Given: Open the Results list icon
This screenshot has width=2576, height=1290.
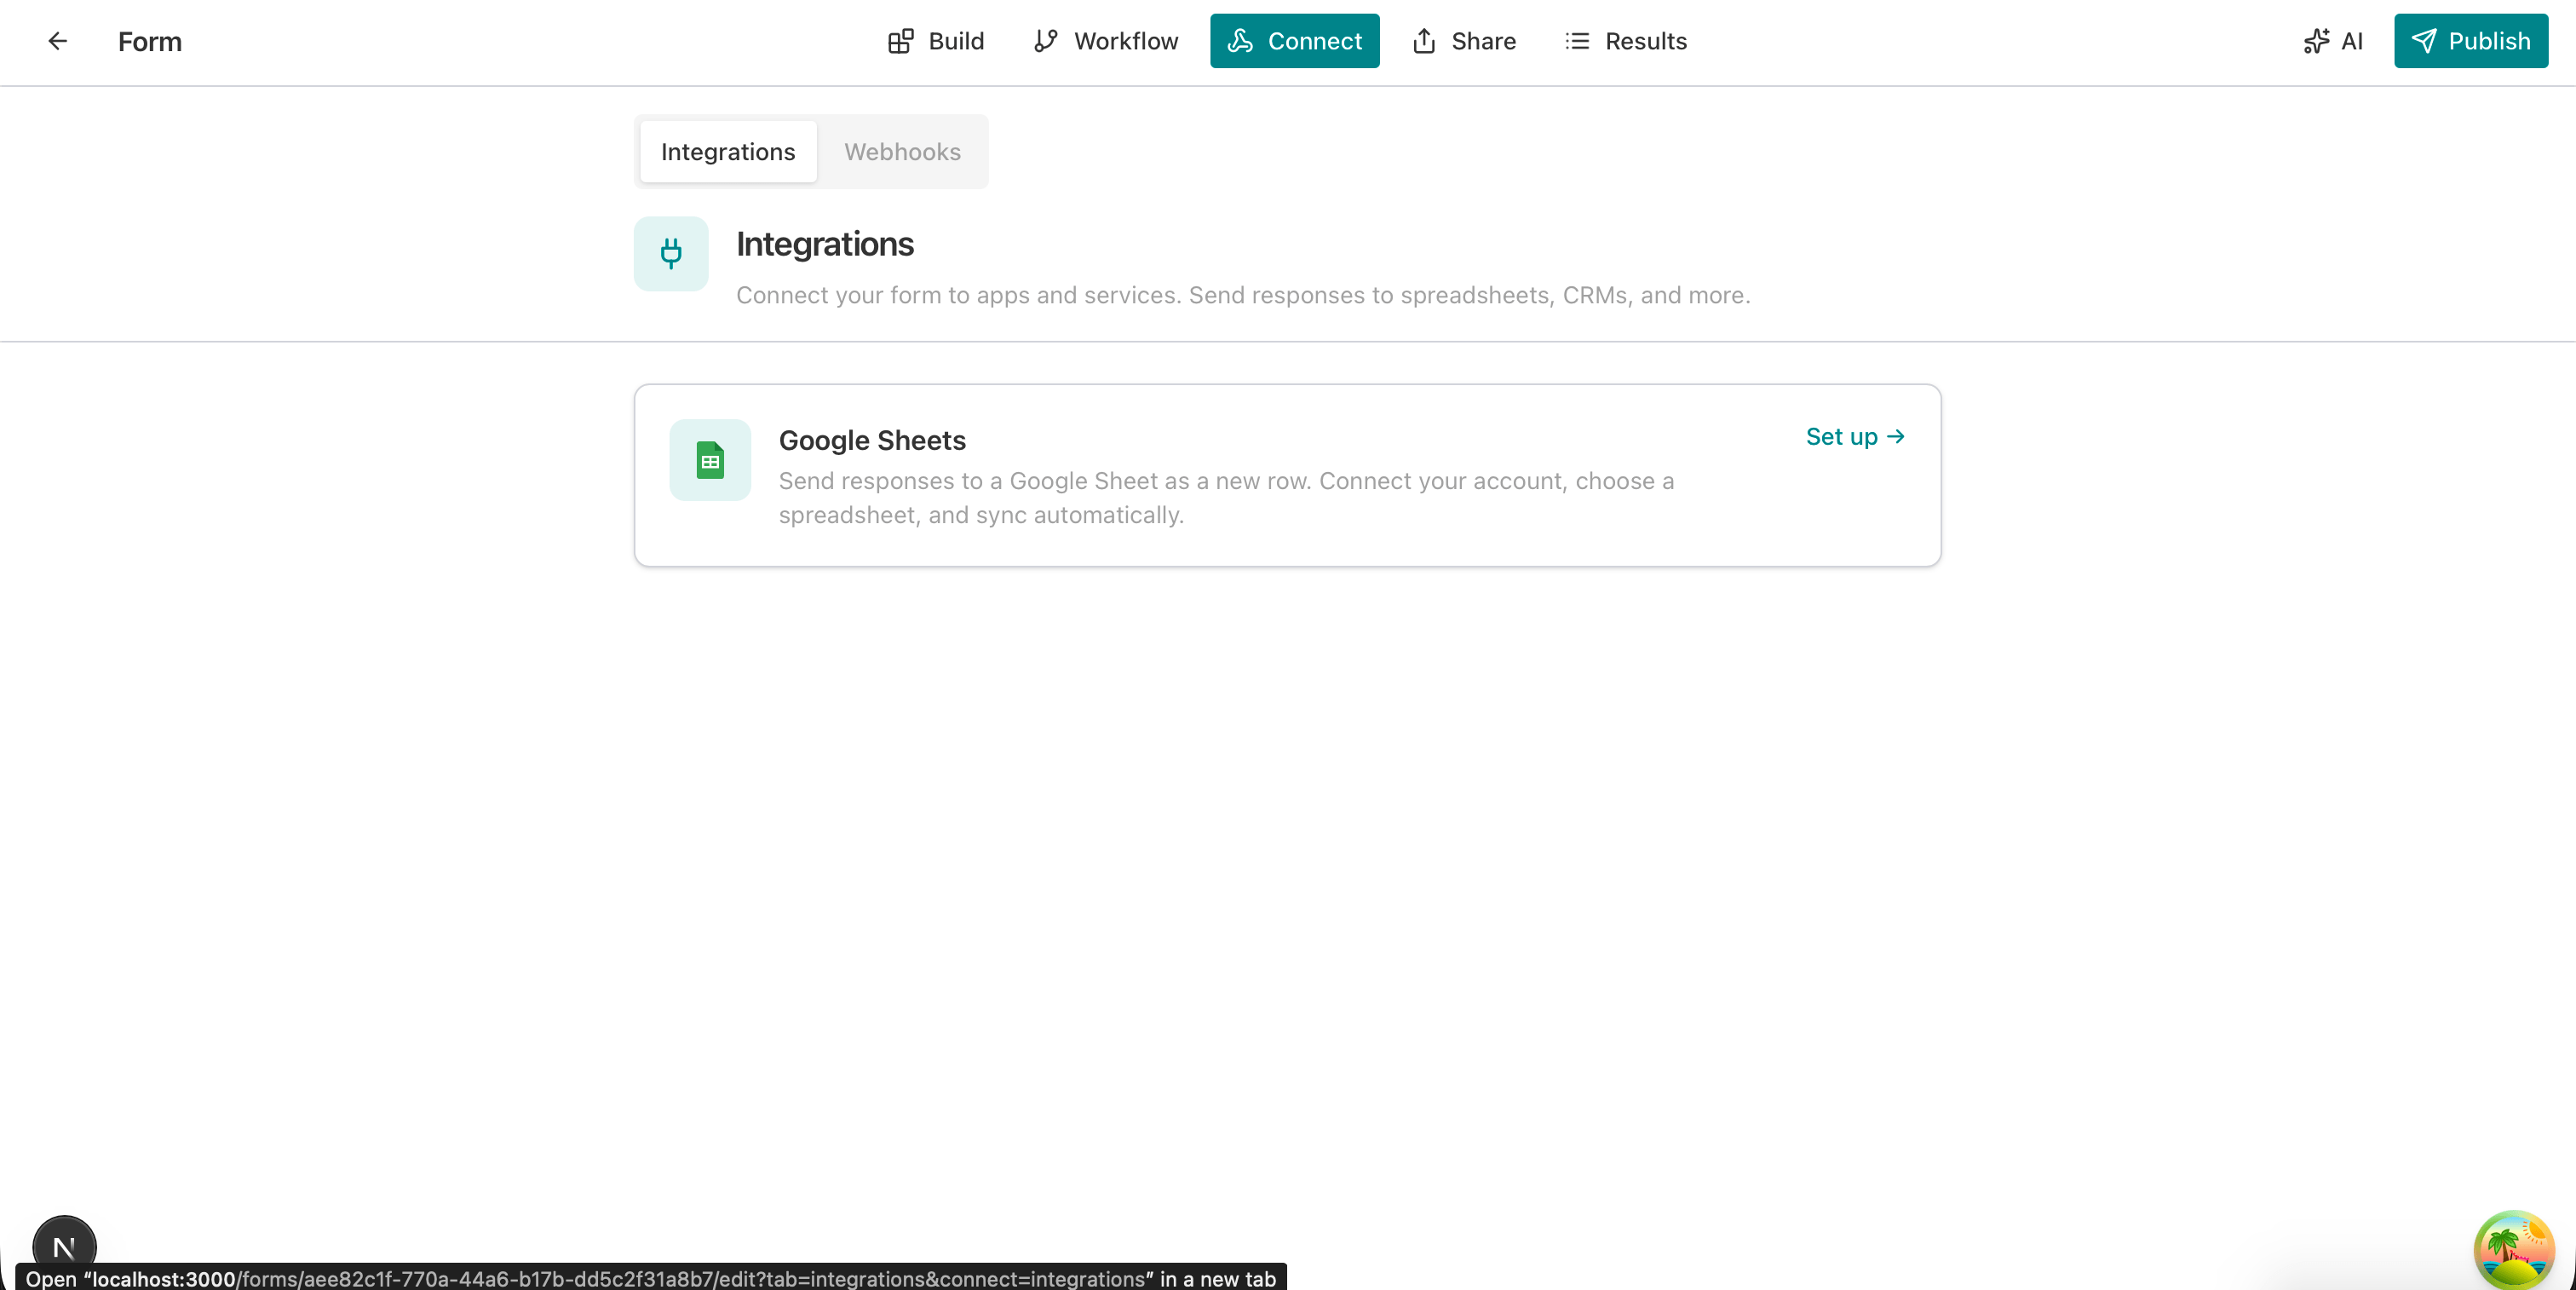Looking at the screenshot, I should point(1576,41).
